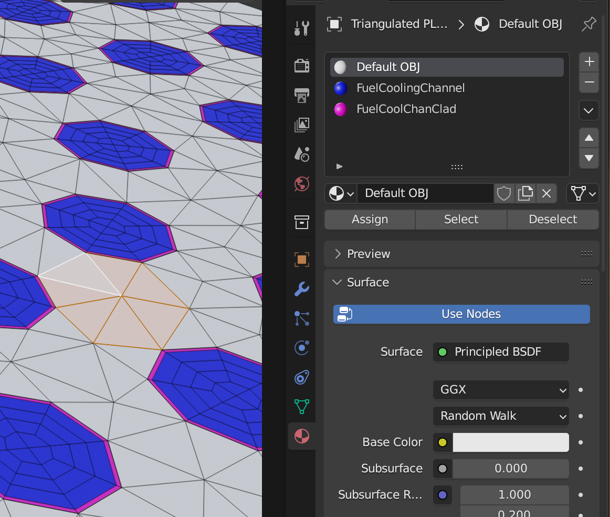Move material slot down
The image size is (610, 517).
(x=589, y=158)
